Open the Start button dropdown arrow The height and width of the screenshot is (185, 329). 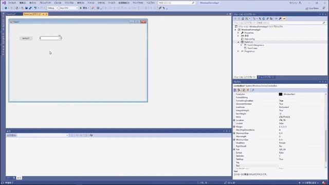88,8
